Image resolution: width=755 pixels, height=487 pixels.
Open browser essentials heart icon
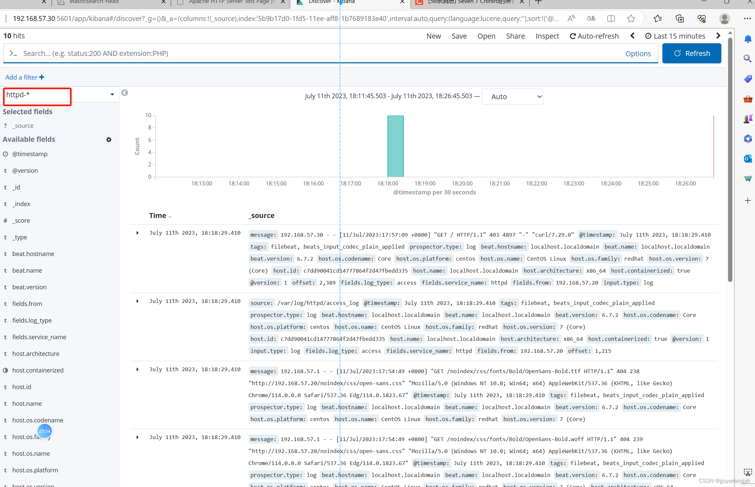pyautogui.click(x=702, y=19)
